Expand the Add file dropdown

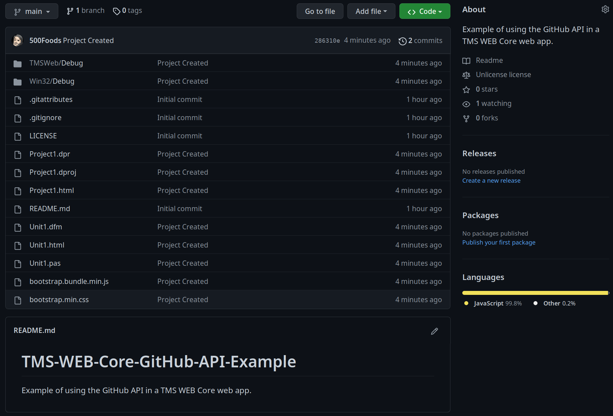(x=371, y=11)
